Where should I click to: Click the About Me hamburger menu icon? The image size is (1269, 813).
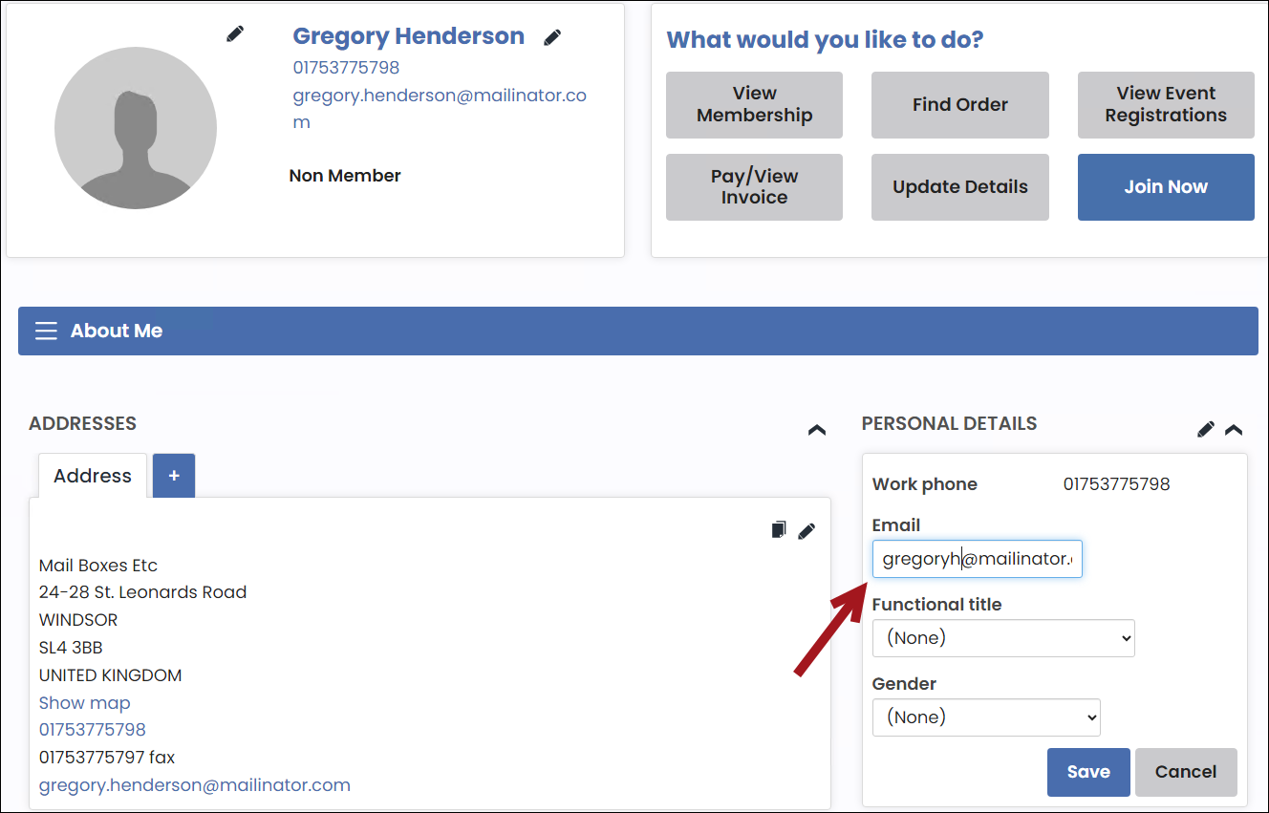46,331
